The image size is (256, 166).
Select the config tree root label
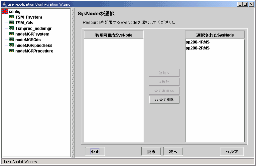coord(15,12)
